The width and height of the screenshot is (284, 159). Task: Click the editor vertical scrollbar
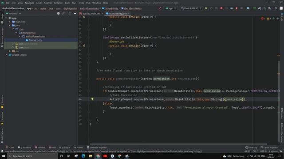tap(279, 101)
